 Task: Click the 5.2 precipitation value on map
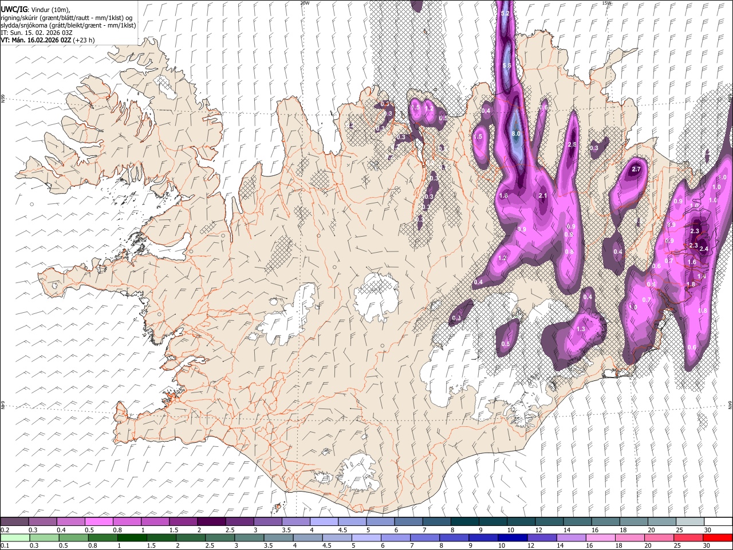point(505,13)
